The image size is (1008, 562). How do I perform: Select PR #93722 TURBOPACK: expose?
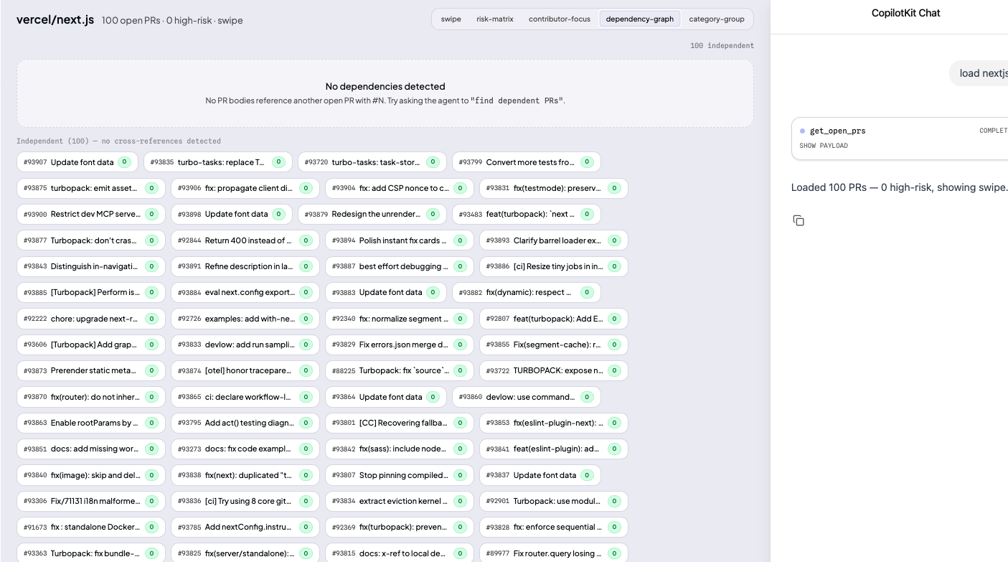click(554, 370)
